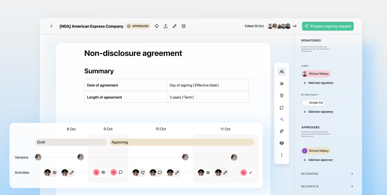Click the +6 collaborators count

(294, 26)
